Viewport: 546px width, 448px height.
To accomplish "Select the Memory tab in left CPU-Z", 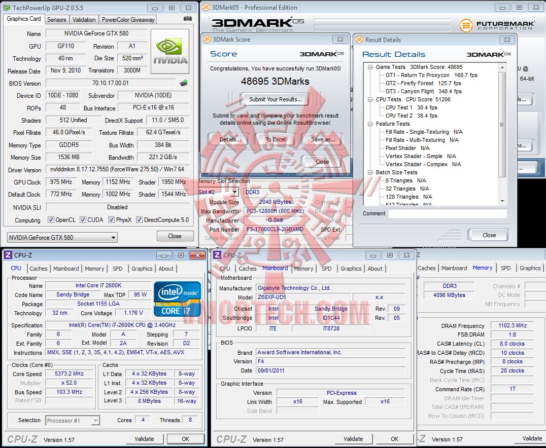I will [94, 269].
